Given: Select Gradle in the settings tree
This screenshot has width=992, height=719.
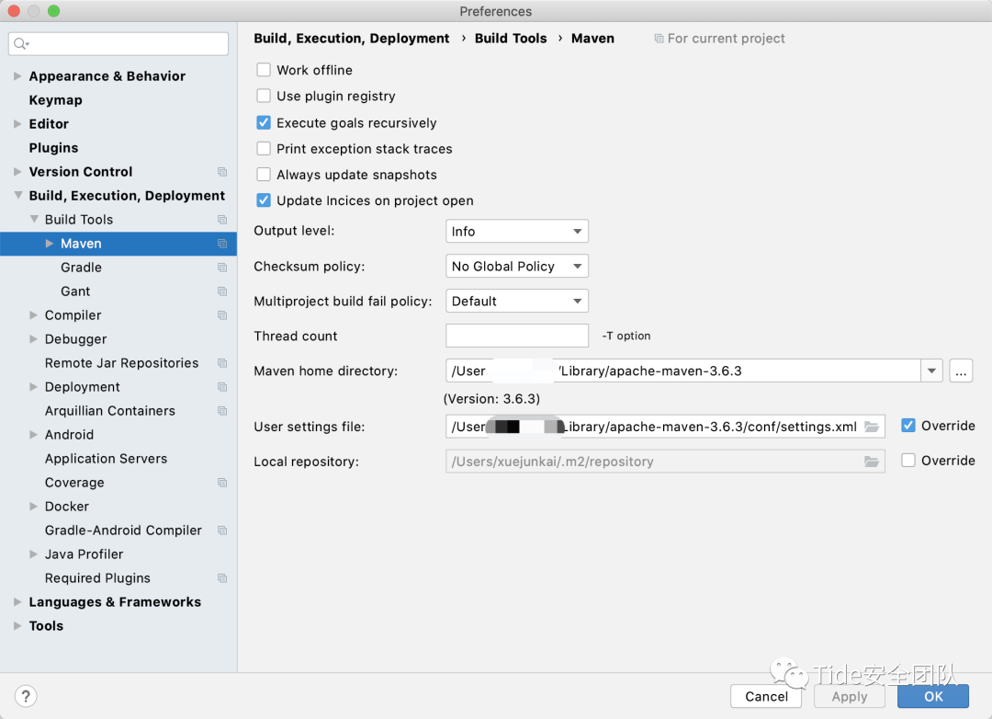Looking at the screenshot, I should pyautogui.click(x=81, y=268).
